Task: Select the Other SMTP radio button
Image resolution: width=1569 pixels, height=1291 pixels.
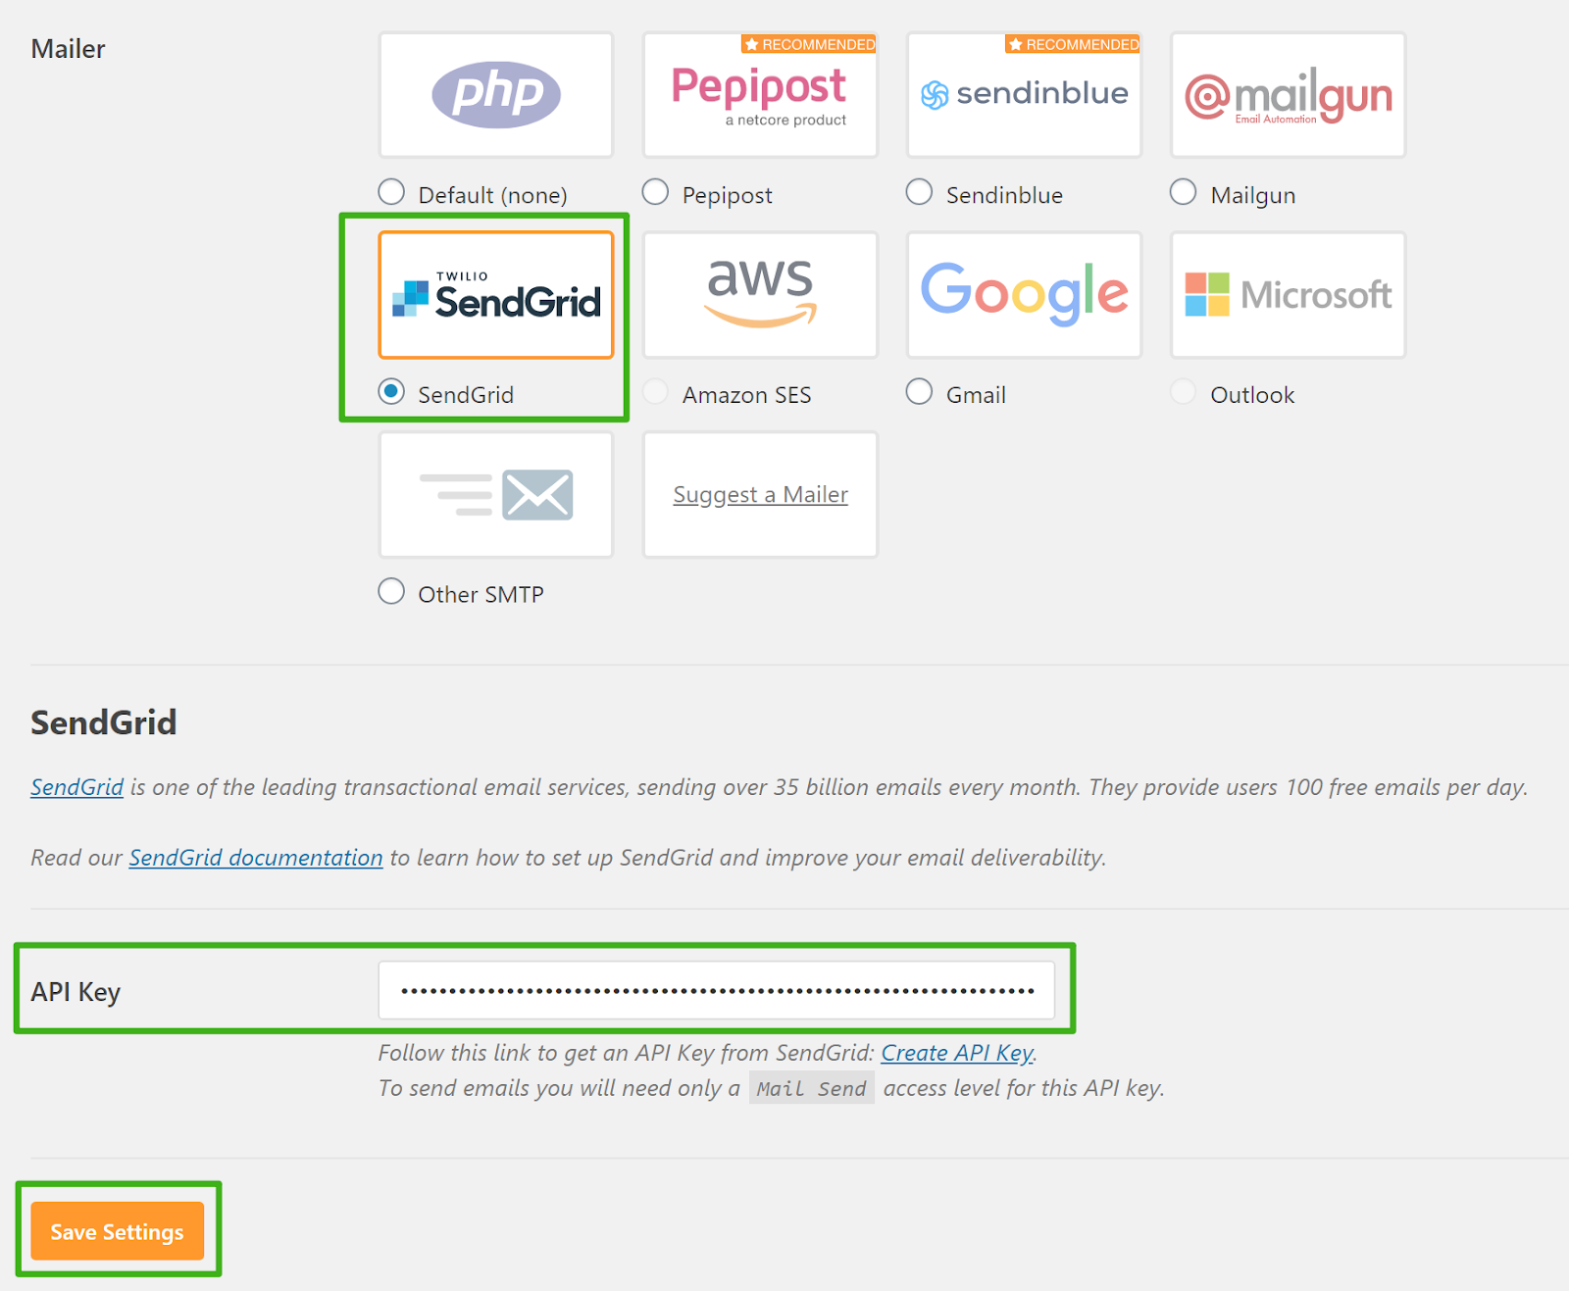Action: 391,591
